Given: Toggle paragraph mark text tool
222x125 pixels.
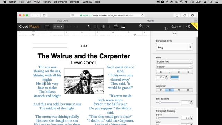Looking at the screenshot, I should coord(89,27).
